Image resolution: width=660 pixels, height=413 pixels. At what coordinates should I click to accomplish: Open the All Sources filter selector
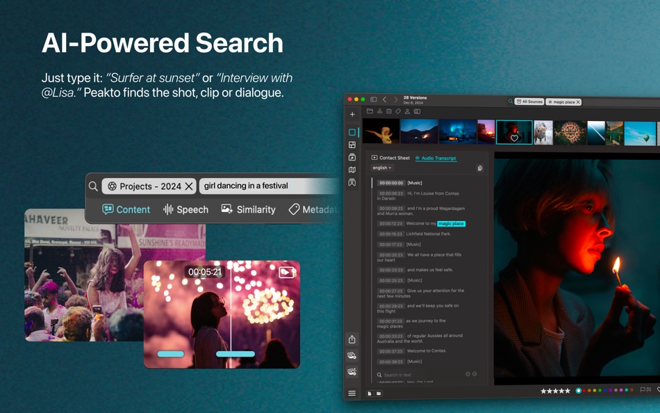529,102
